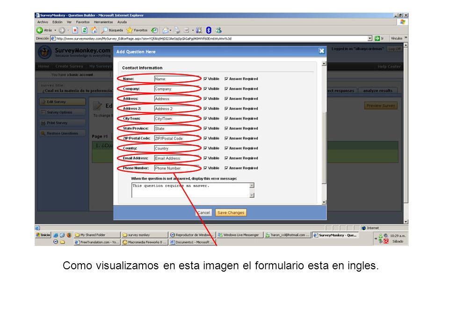Open the Mail icon dropdown arrow
Image resolution: width=449 pixels, height=336 pixels.
point(171,30)
